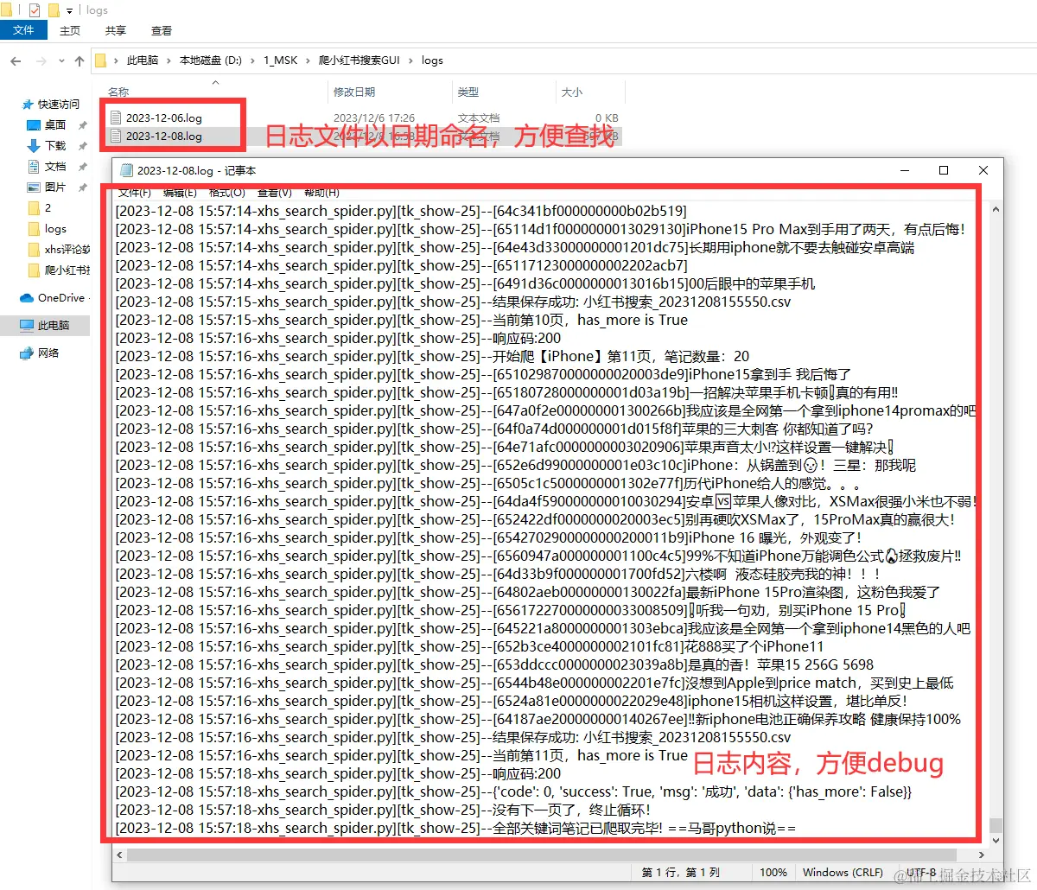1037x890 pixels.
Task: Open 桌面 in the navigation pane
Action: [x=55, y=124]
